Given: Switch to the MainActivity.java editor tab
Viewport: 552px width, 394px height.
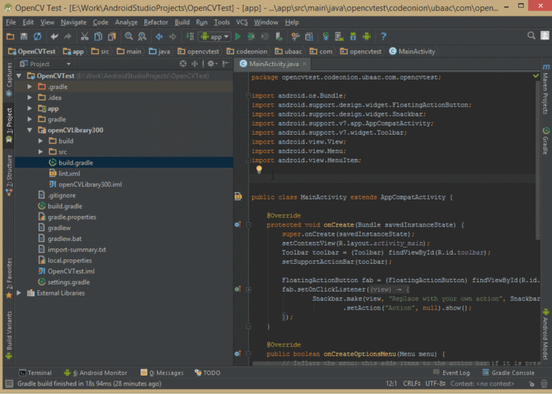Looking at the screenshot, I should click(x=274, y=64).
